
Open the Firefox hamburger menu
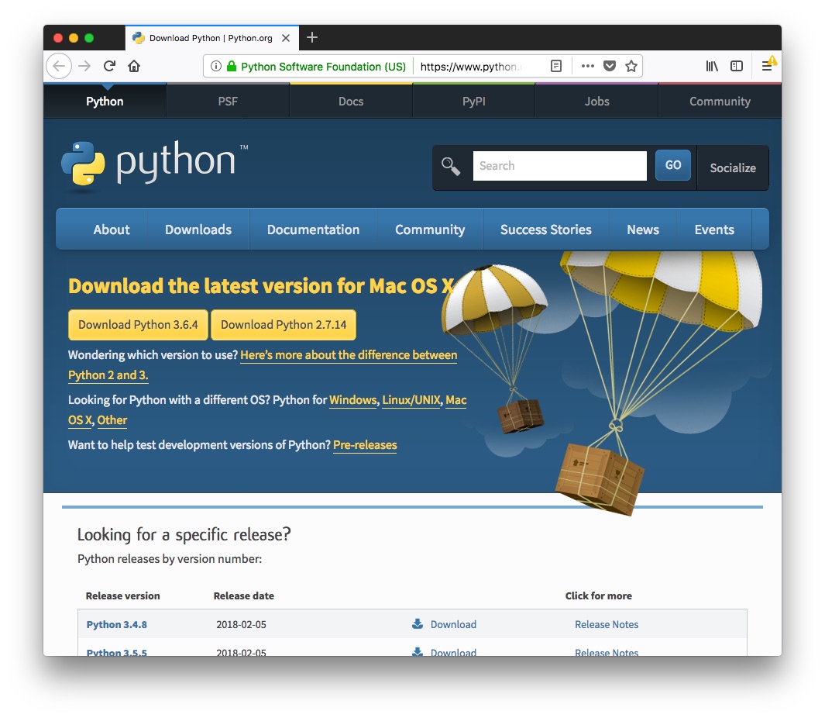(768, 66)
